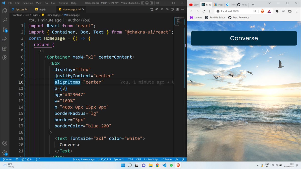Change line ending via CRLF
The width and height of the screenshot is (301, 169).
coord(139,159)
